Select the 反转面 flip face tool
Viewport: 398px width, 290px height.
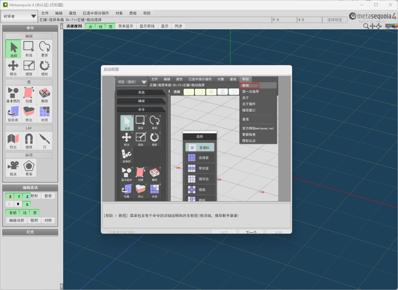[x=14, y=114]
